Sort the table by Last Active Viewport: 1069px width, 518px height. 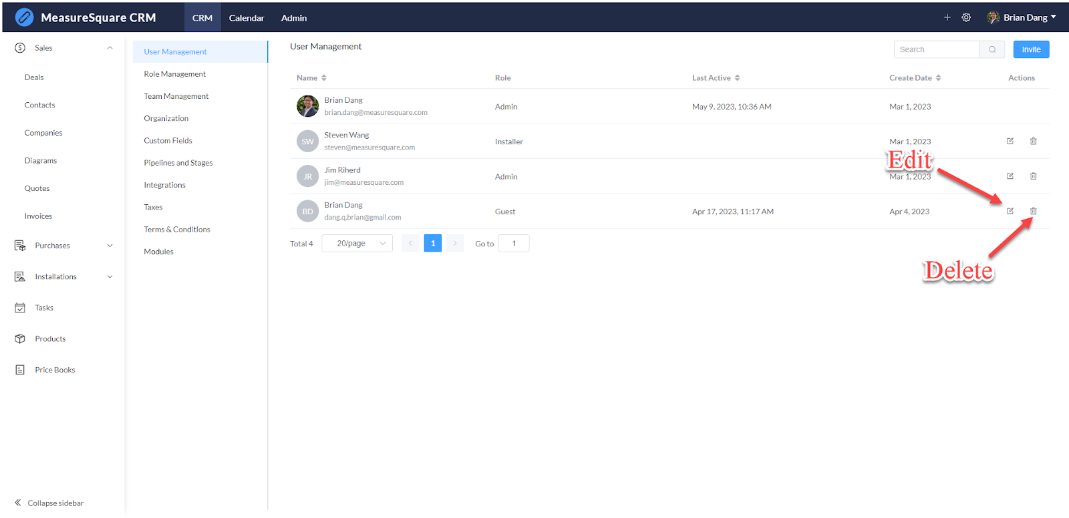pos(737,78)
